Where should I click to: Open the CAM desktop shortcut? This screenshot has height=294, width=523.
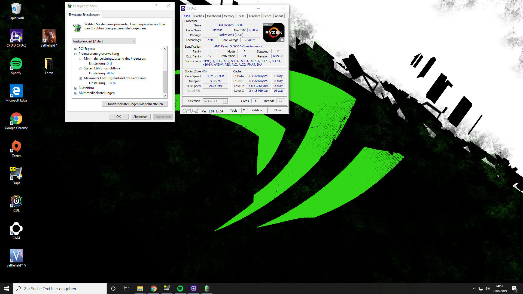coord(16,231)
